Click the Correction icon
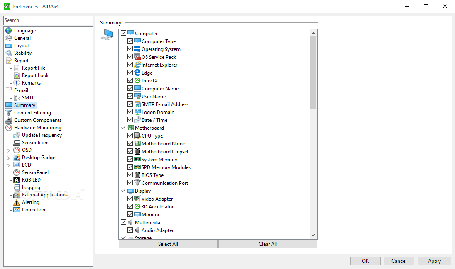Viewport: 455px width, 269px height. pos(17,210)
